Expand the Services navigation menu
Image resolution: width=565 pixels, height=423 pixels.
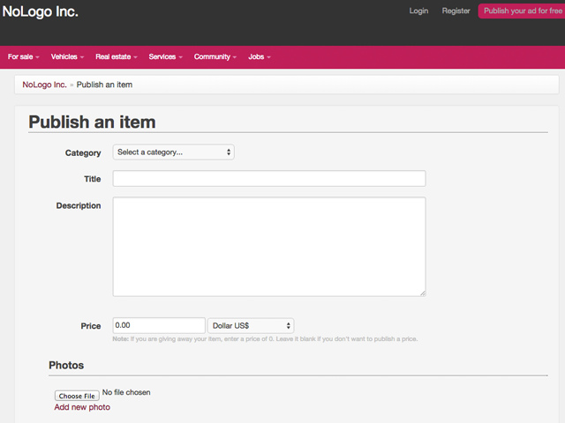166,56
